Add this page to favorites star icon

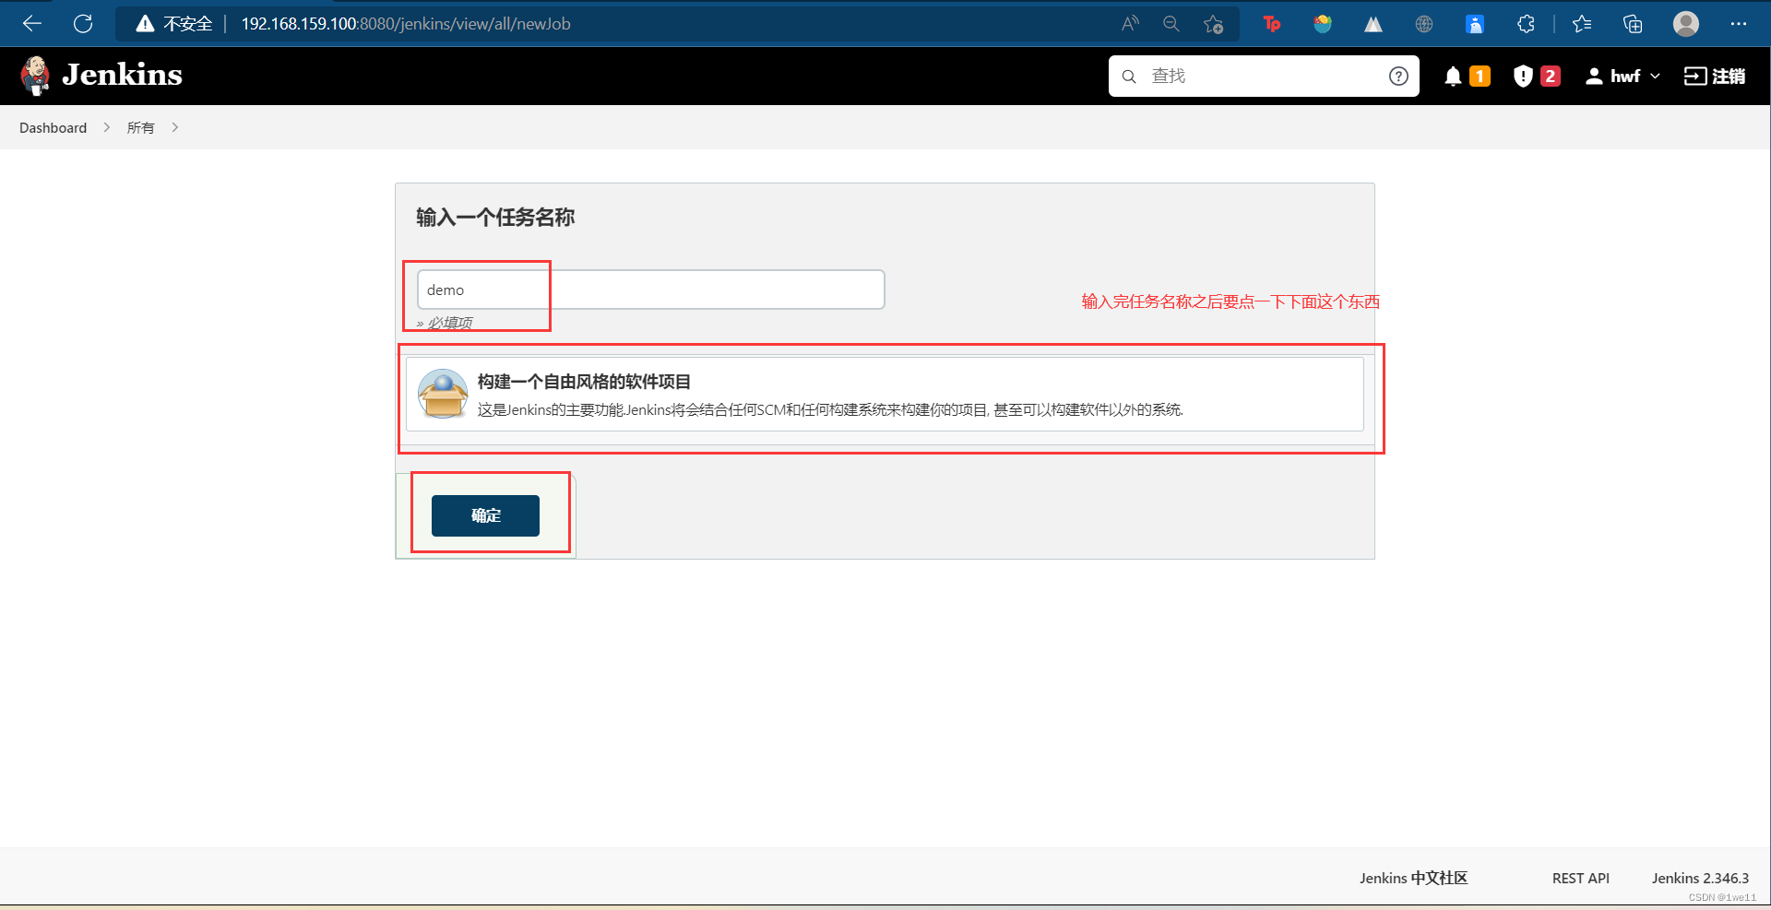1214,24
